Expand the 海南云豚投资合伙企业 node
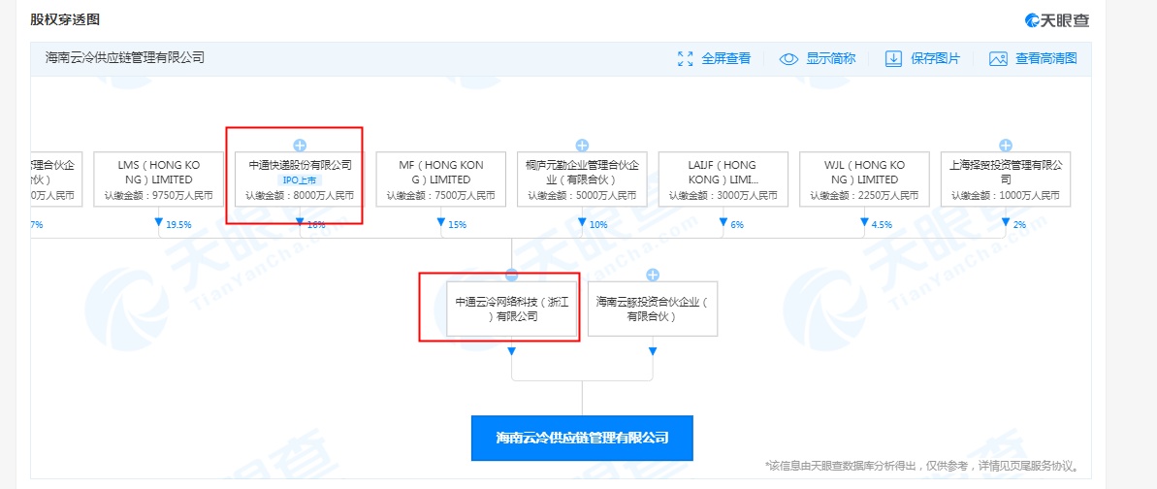The height and width of the screenshot is (489, 1157). (x=653, y=275)
